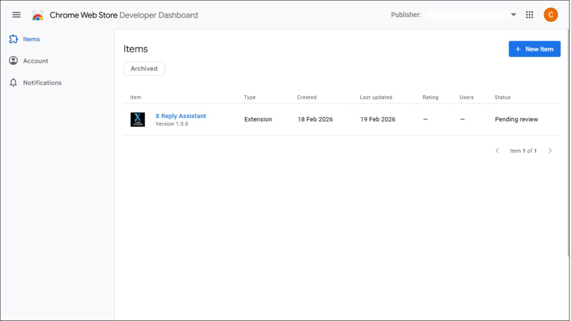This screenshot has width=571, height=321.
Task: Switch to the Archived items view
Action: coord(144,68)
